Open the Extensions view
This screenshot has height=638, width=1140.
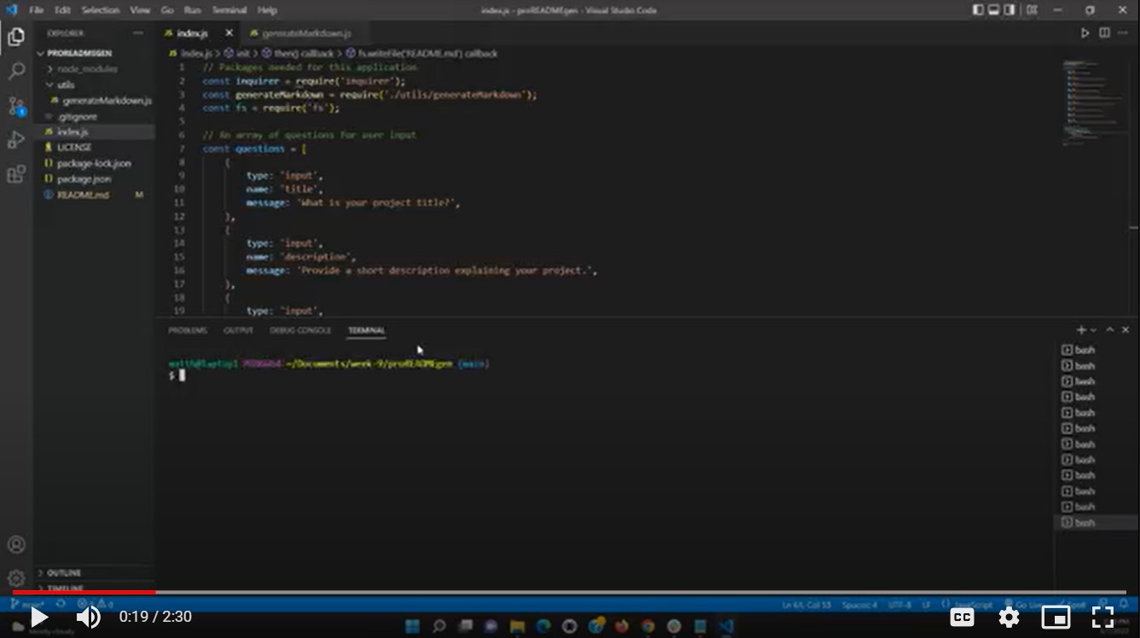[x=16, y=175]
